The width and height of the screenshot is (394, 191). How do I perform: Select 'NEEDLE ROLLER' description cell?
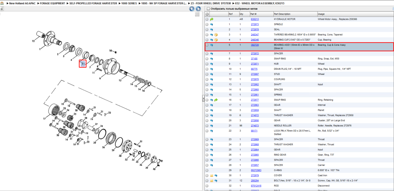(x=282, y=125)
